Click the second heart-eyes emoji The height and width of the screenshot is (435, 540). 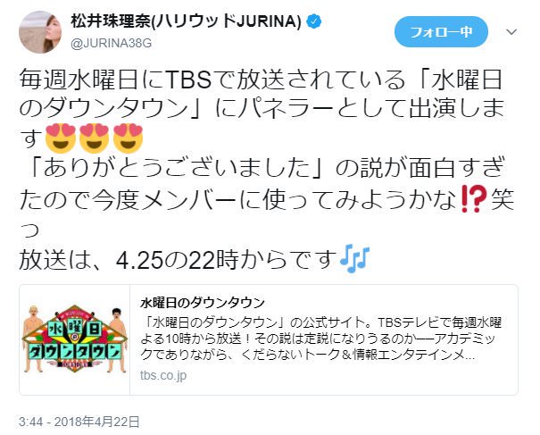click(95, 138)
